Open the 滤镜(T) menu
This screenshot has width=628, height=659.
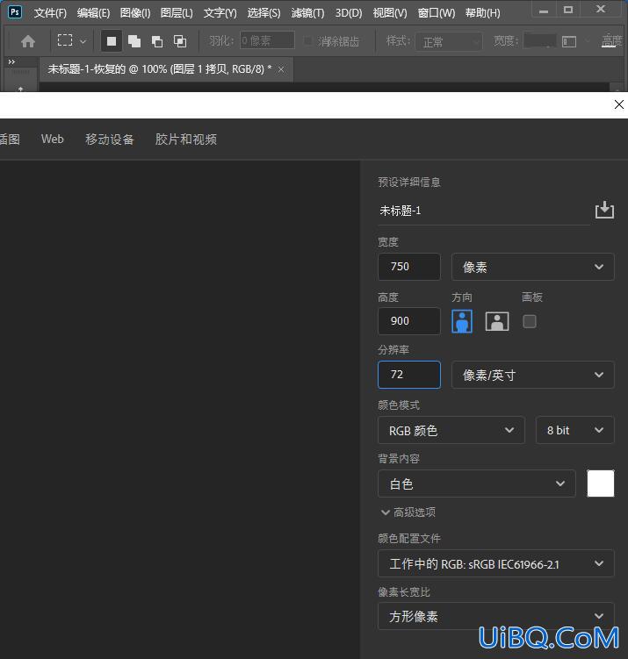coord(308,13)
